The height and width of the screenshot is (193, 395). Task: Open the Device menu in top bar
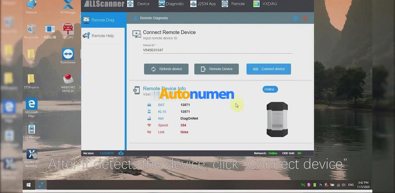point(143,4)
